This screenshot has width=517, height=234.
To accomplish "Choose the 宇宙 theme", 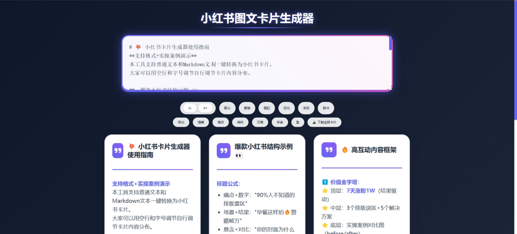I will pyautogui.click(x=280, y=123).
